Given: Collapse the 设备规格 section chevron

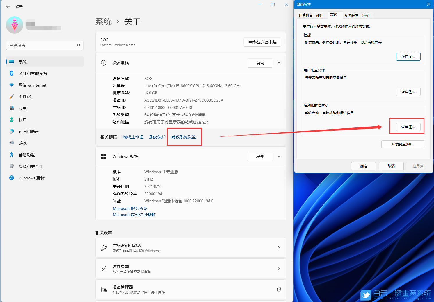Looking at the screenshot, I should (279, 63).
